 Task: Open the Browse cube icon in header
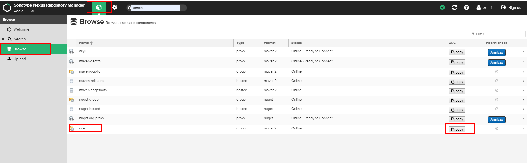pos(99,7)
